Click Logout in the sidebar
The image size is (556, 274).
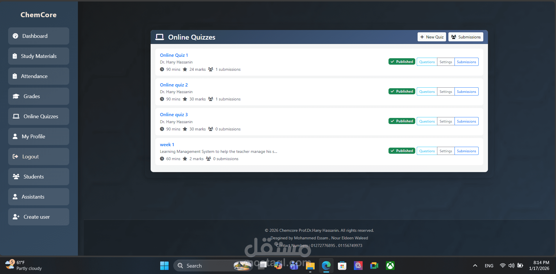[x=39, y=156]
